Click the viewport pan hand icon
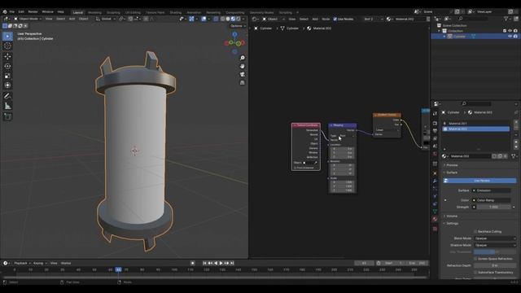This screenshot has width=521, height=293. tap(243, 66)
